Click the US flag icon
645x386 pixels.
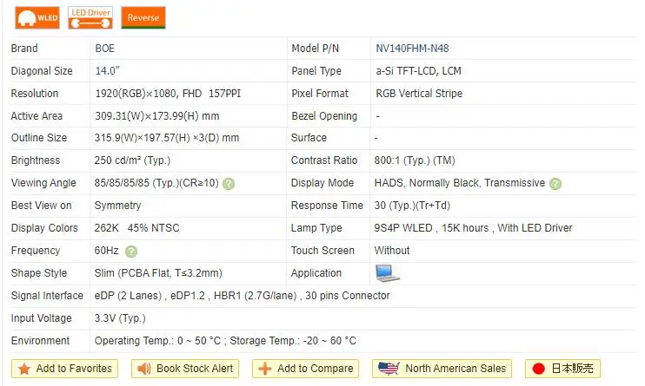tap(389, 369)
